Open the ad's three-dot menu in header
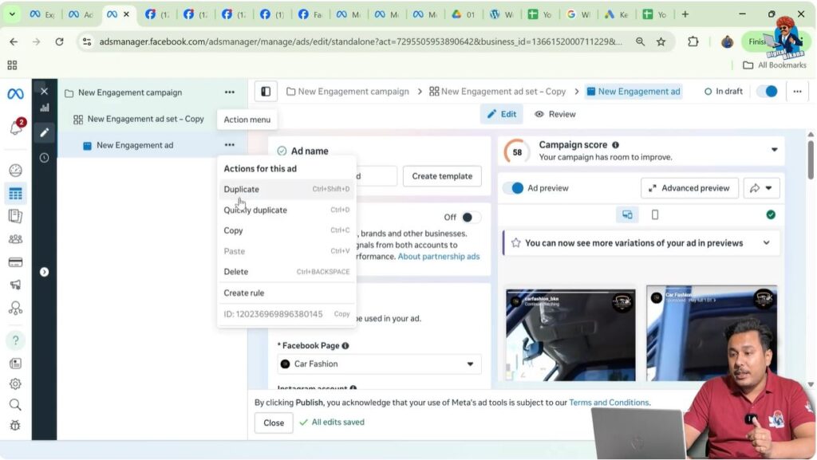Screen dimensions: 817x460 [x=797, y=92]
